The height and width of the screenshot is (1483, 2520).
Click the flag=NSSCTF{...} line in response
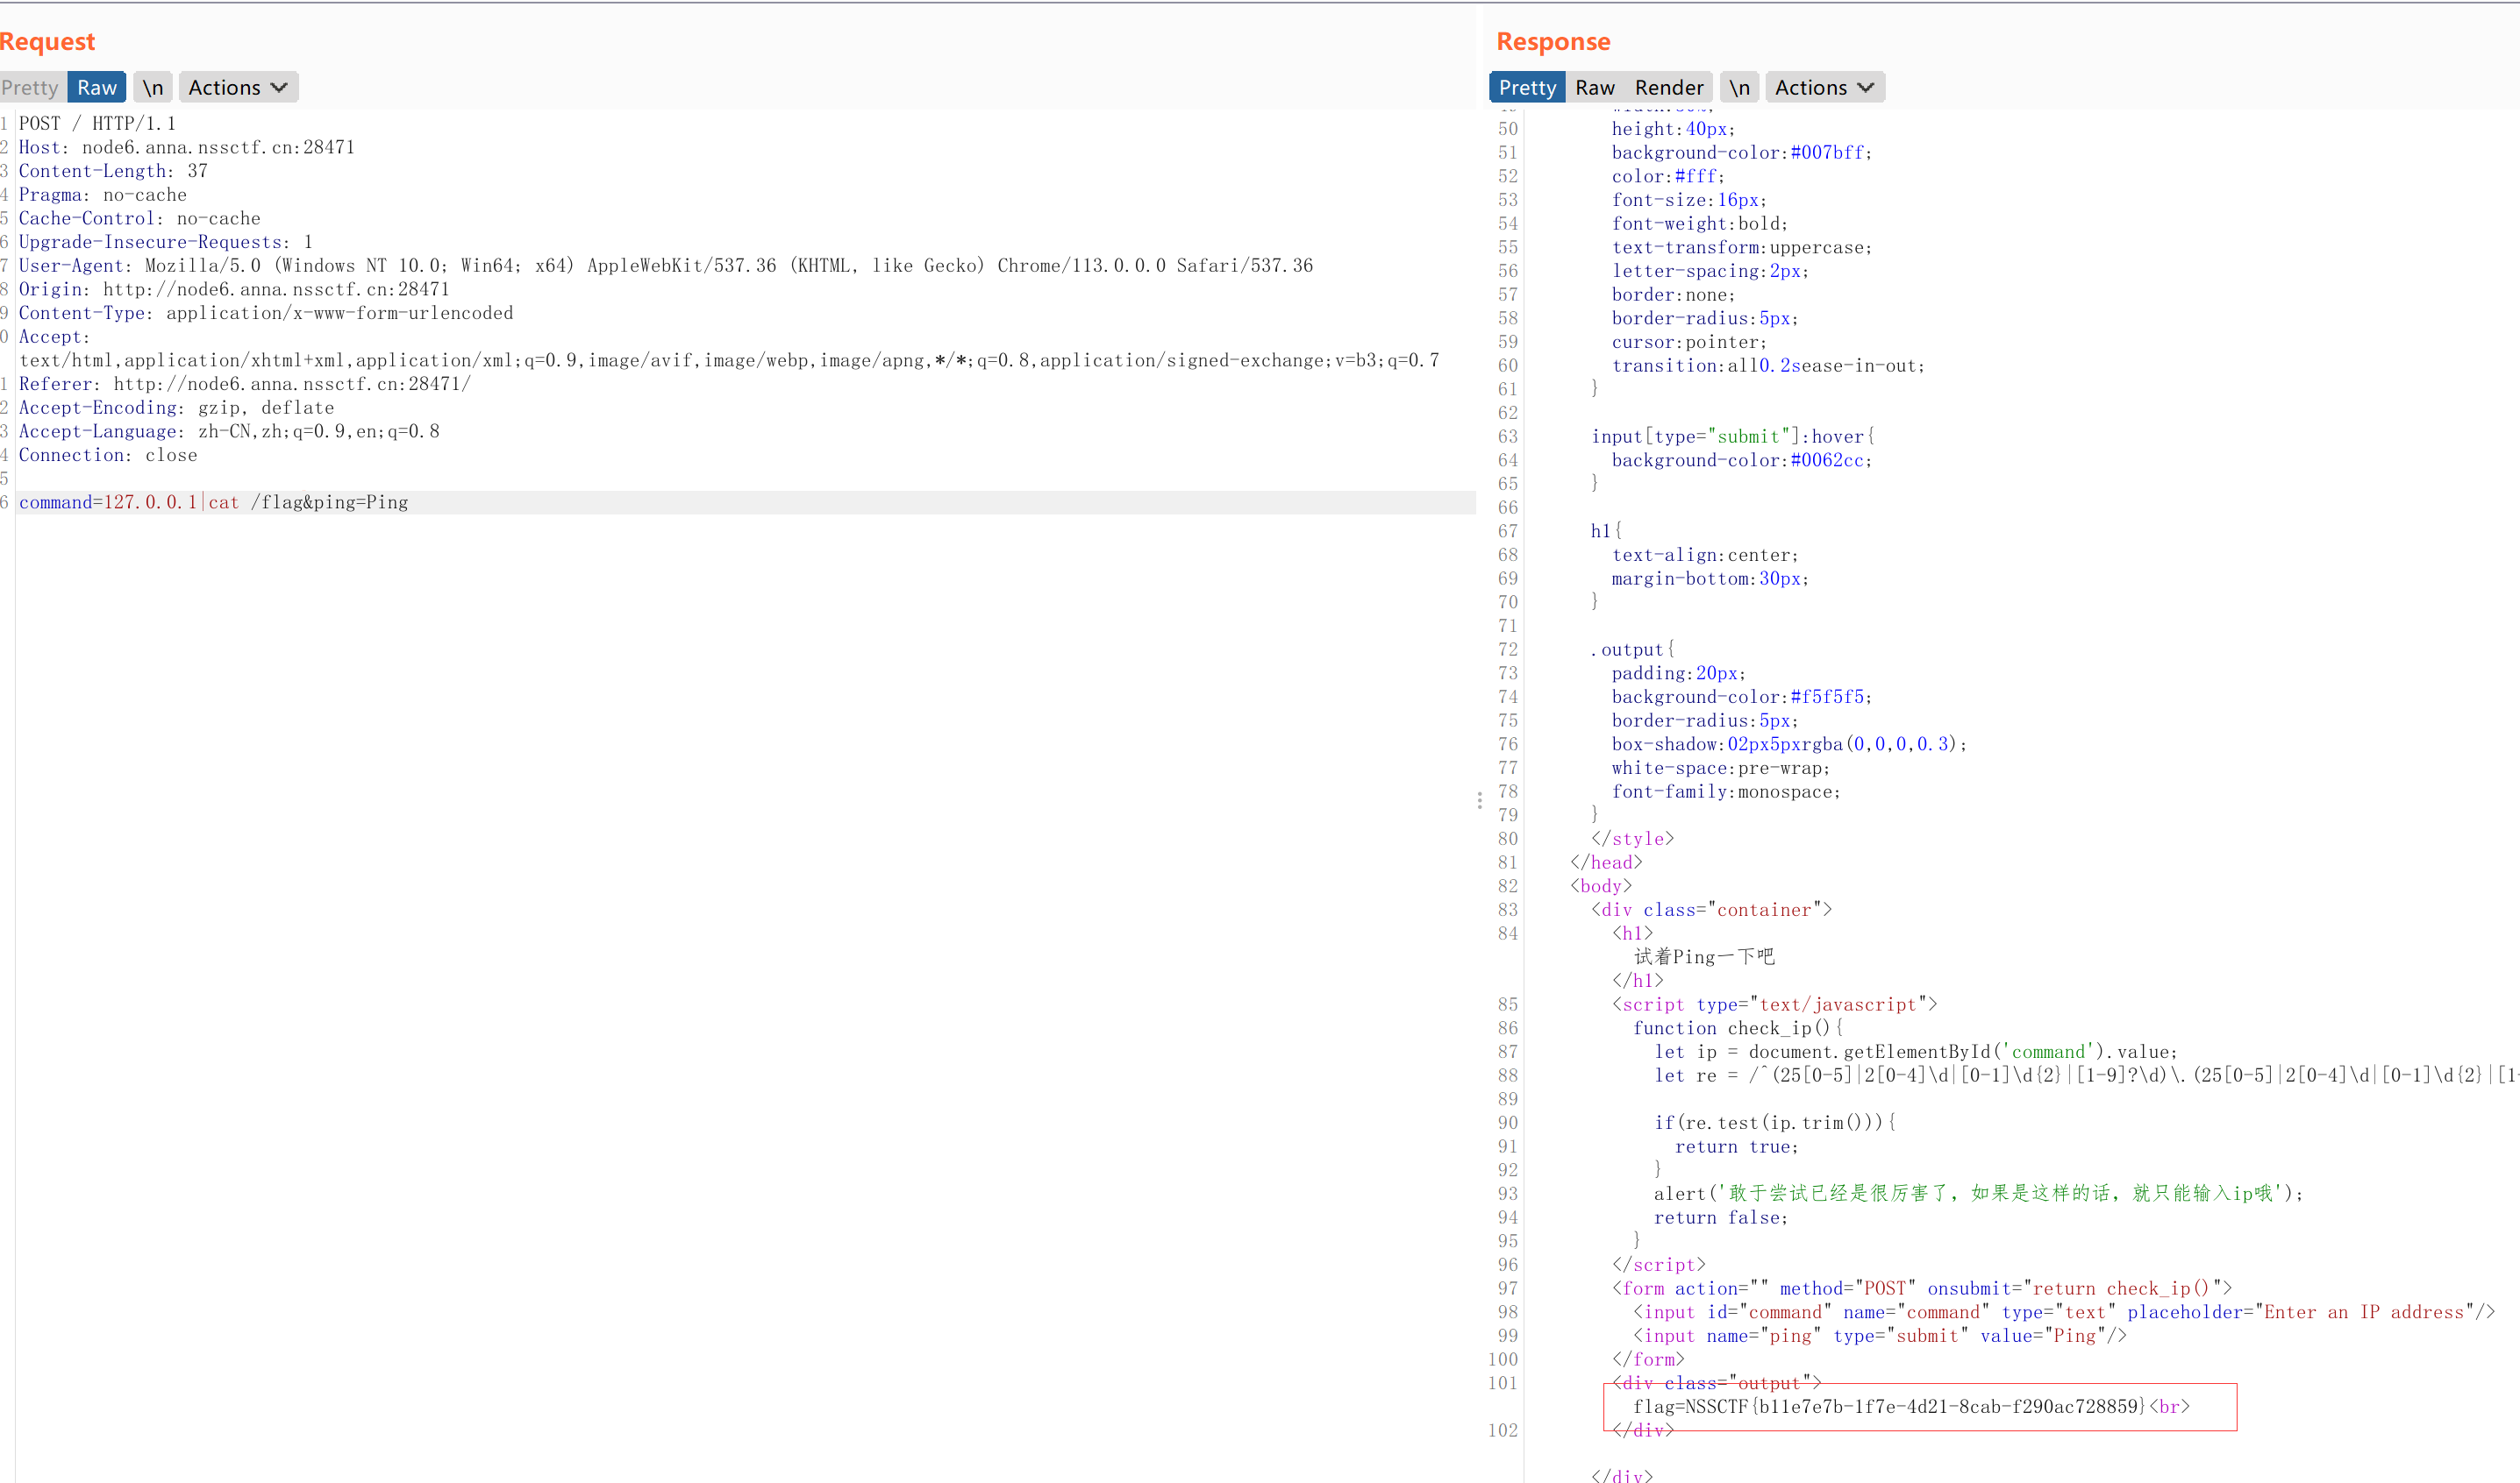[1911, 1407]
